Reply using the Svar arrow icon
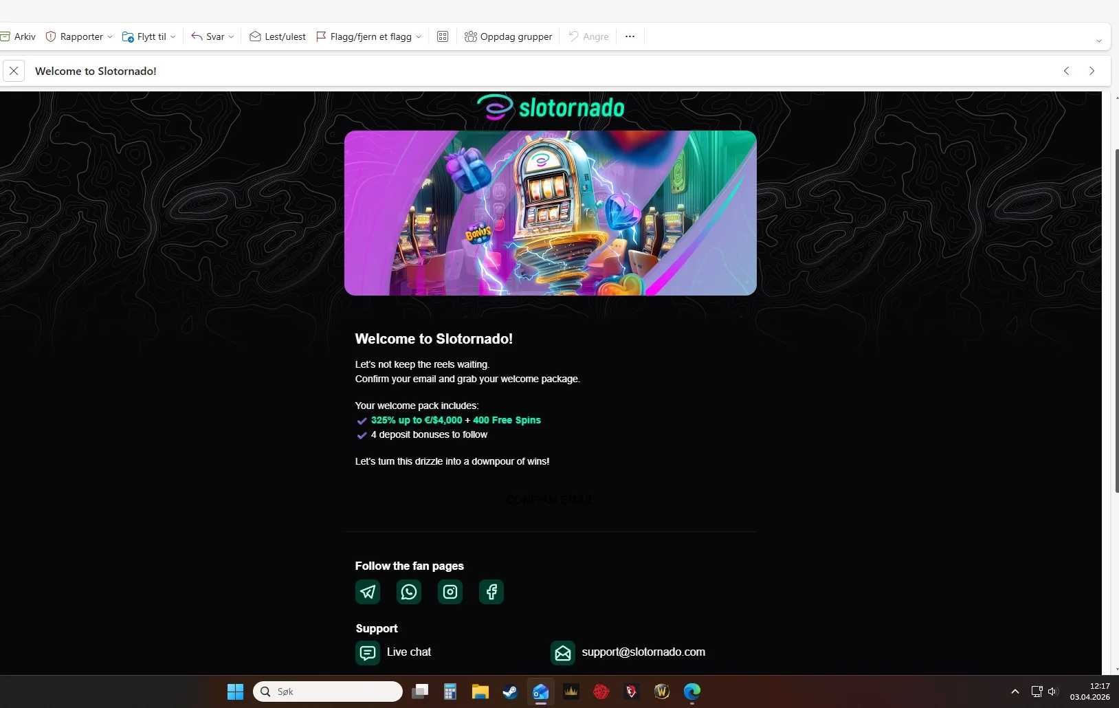Viewport: 1119px width, 708px height. pyautogui.click(x=197, y=36)
